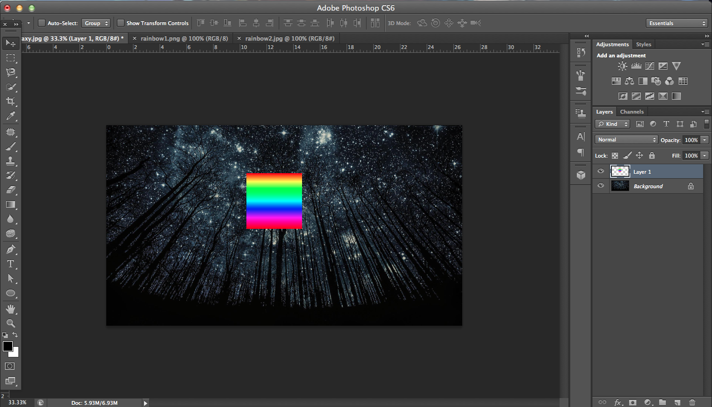The image size is (712, 407).
Task: Select the Adjustments tab
Action: [612, 45]
